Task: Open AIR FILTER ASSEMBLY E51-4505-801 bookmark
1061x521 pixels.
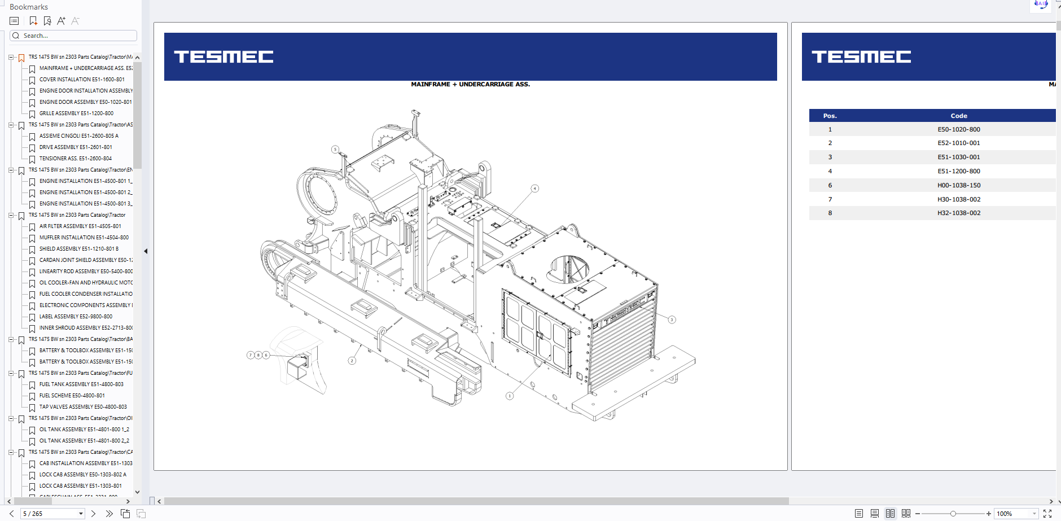Action: click(x=80, y=226)
